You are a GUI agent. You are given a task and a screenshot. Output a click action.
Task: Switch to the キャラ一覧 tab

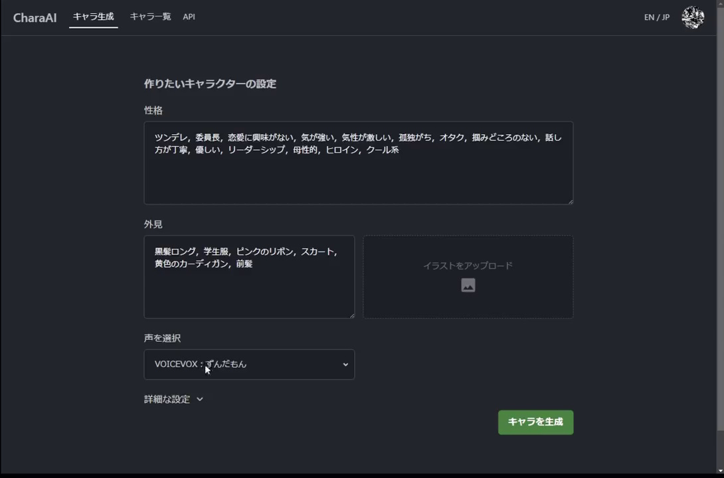(x=150, y=17)
